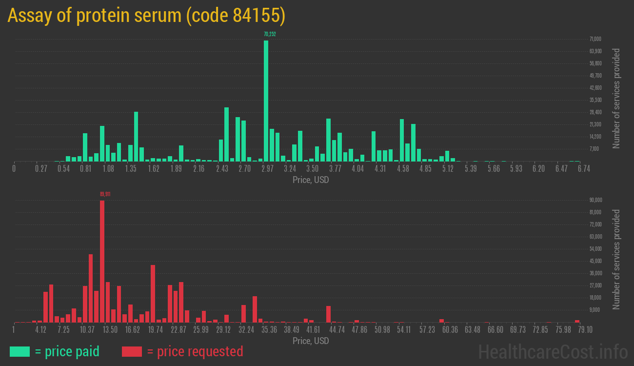
Task: Click the chart title 'Assay of protein serum'
Action: (146, 16)
